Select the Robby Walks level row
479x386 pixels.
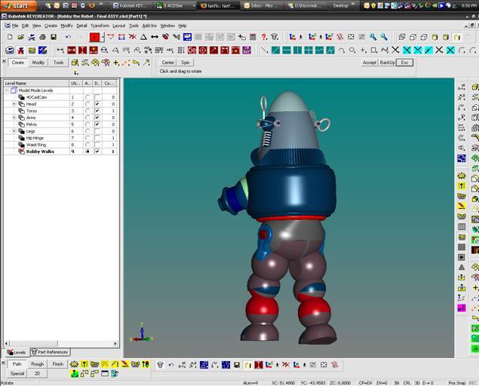coord(60,152)
